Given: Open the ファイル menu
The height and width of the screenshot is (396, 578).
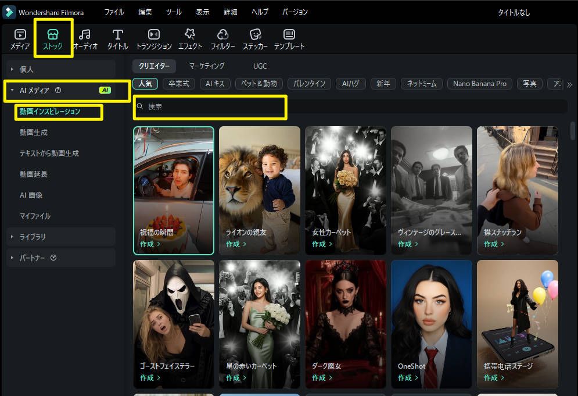Looking at the screenshot, I should [x=114, y=12].
